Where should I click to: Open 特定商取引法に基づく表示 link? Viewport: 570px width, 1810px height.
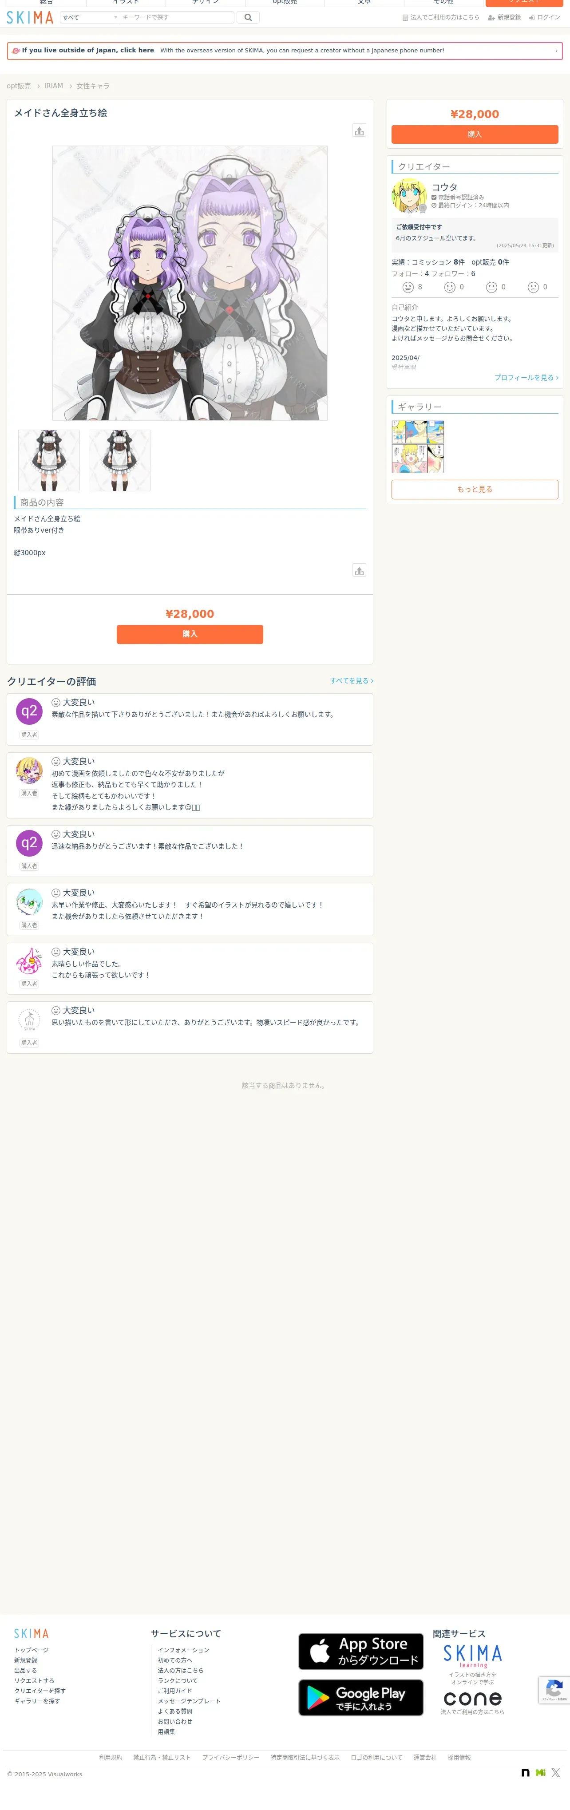tap(305, 1757)
